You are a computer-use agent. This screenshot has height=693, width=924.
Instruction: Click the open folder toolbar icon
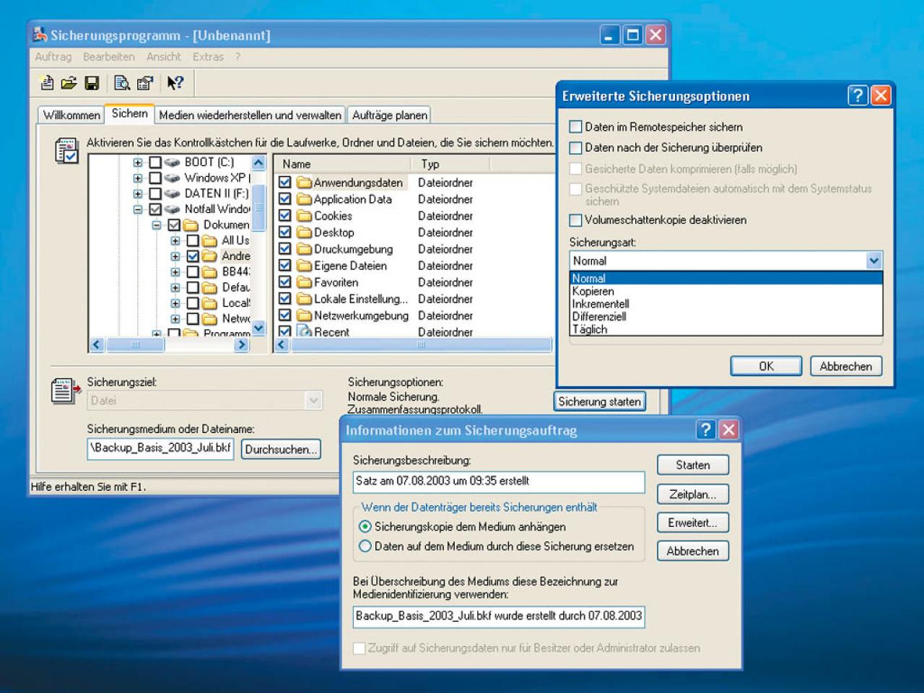click(x=69, y=83)
